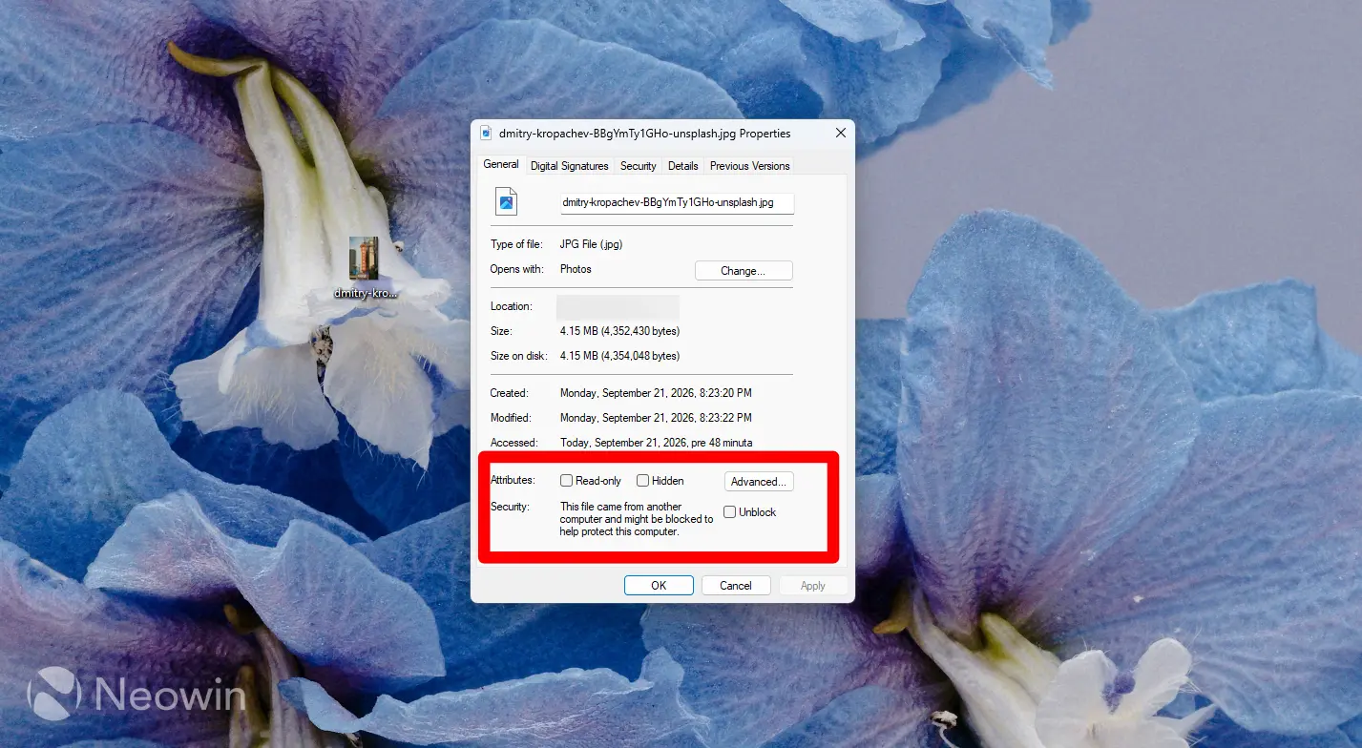Screen dimensions: 1362x748
Task: Enable the Read-only attribute checkbox
Action: click(x=567, y=481)
